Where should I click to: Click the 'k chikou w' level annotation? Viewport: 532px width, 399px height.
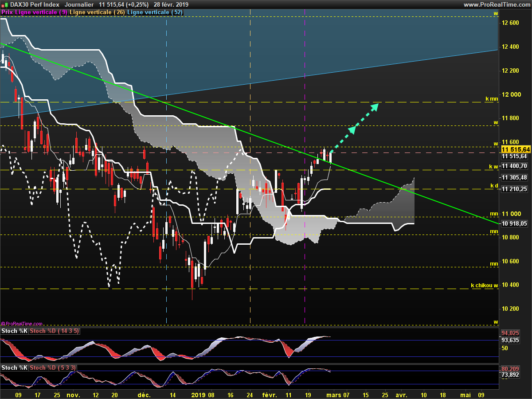coord(485,285)
